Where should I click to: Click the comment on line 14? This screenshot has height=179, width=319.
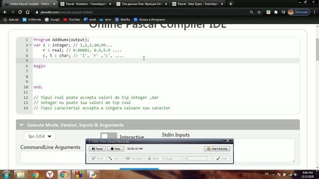[102, 108]
